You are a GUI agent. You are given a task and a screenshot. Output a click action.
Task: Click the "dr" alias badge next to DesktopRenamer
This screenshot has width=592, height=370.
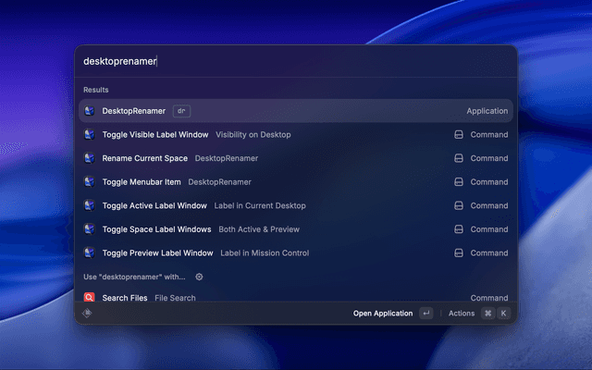coord(181,111)
